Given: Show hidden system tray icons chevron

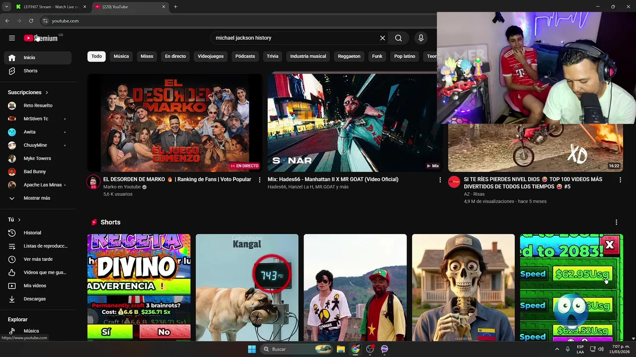Looking at the screenshot, I should click(556, 349).
